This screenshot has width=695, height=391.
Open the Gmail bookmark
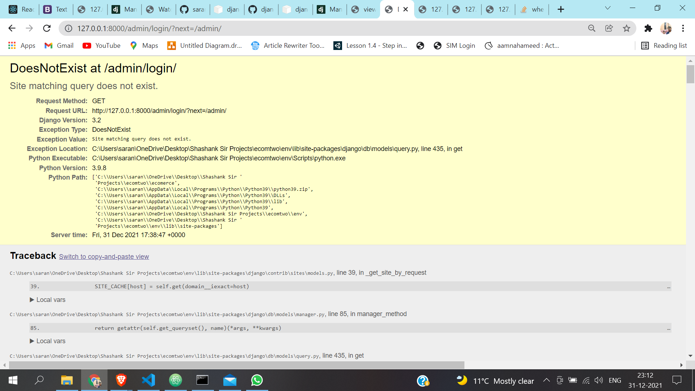59,46
